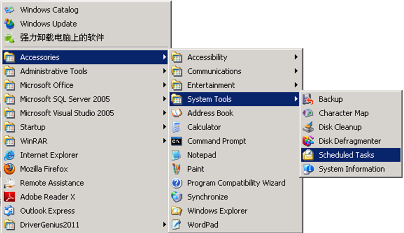Expand Microsoft SQL Server 2005 arrow

[x=164, y=99]
